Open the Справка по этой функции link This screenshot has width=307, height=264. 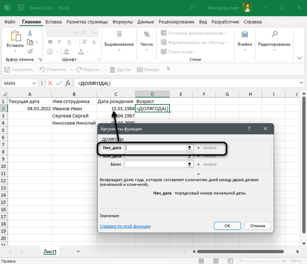[125, 226]
